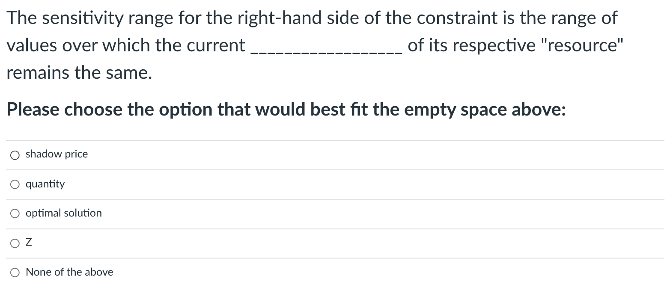The image size is (667, 297).
Task: Click the Z answer label
Action: coord(28,242)
